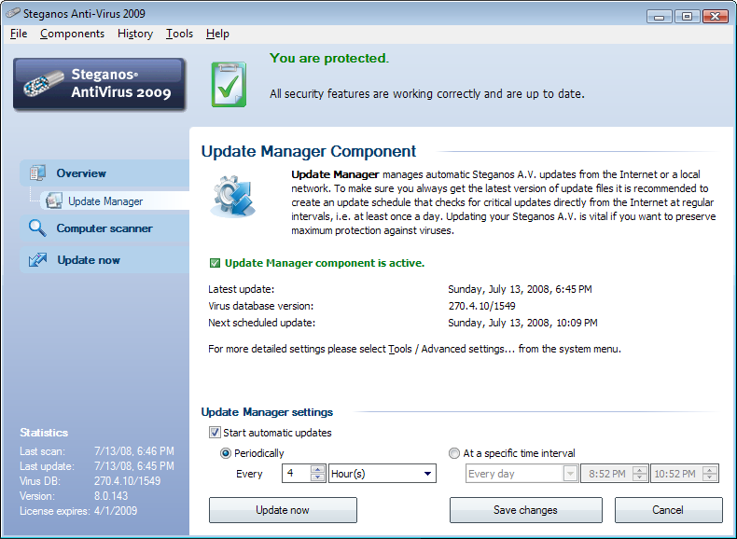
Task: Open the File menu
Action: coord(19,34)
